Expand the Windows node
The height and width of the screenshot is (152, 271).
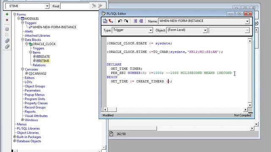22,120
